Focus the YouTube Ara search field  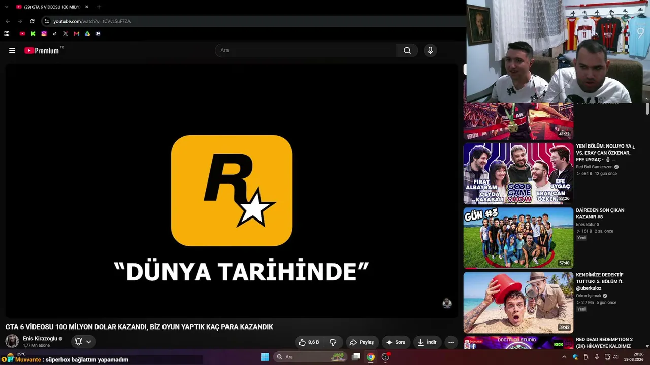click(x=306, y=50)
